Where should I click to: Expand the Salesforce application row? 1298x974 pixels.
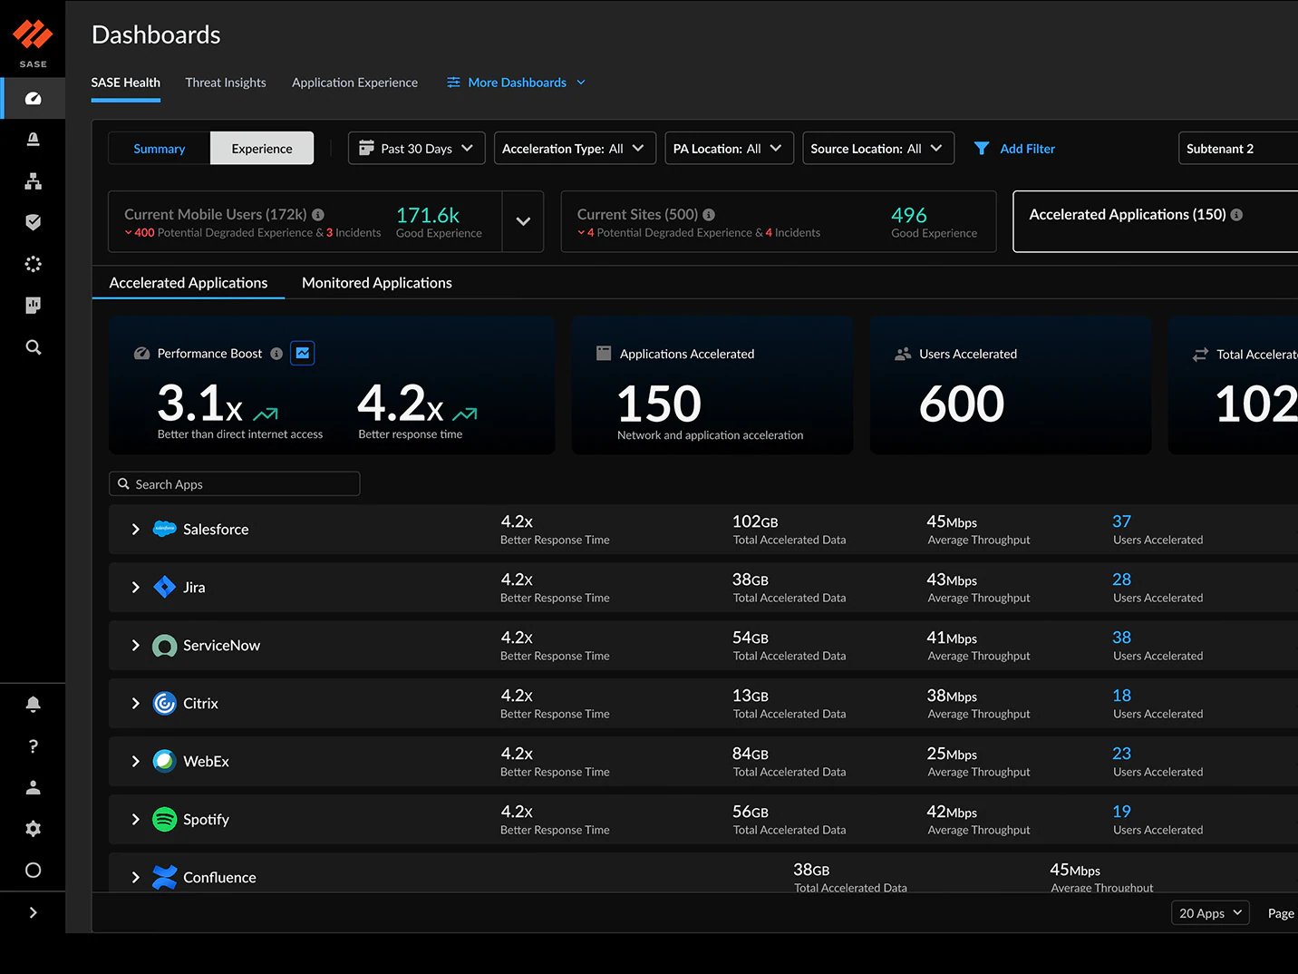(x=136, y=530)
